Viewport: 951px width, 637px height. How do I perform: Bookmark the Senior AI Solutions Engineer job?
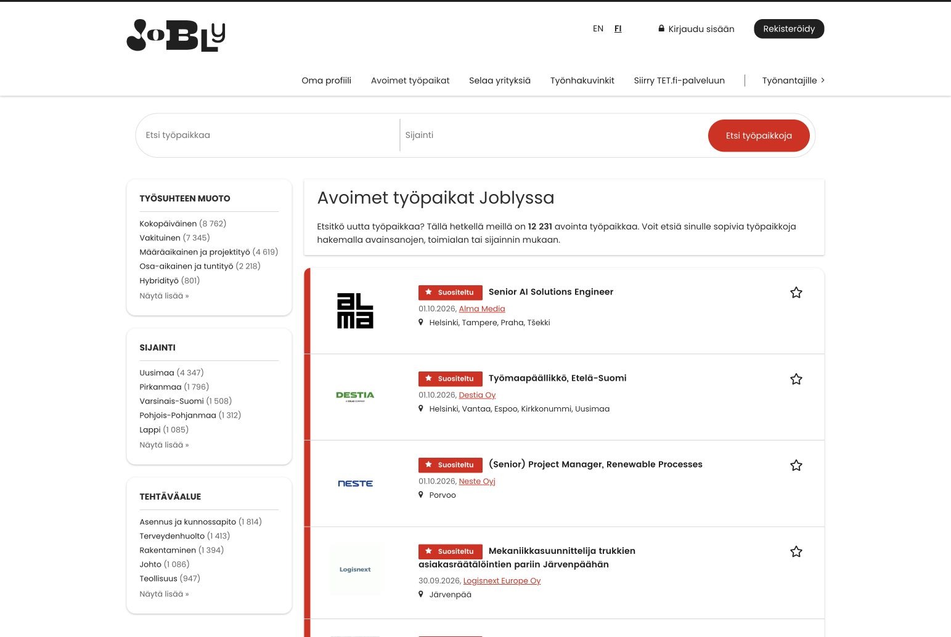coord(796,293)
